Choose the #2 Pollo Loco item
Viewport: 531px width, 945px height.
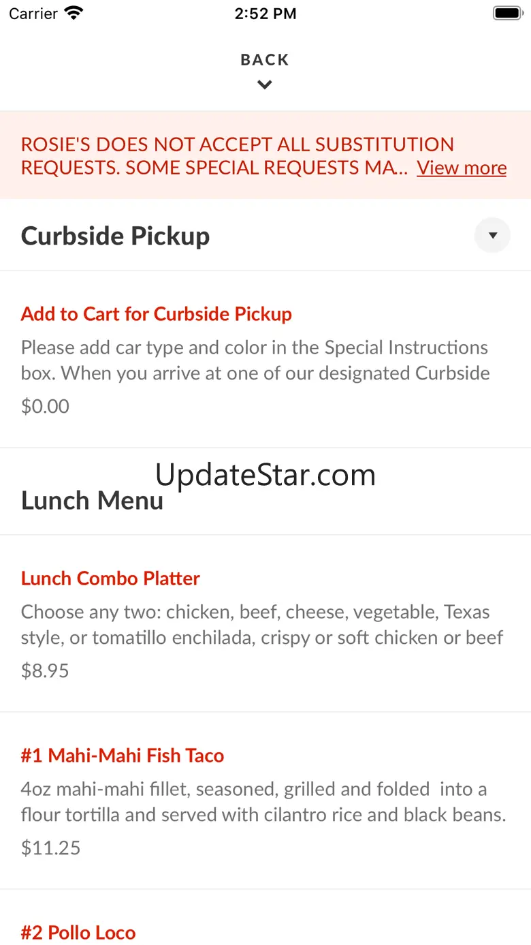coord(78,933)
